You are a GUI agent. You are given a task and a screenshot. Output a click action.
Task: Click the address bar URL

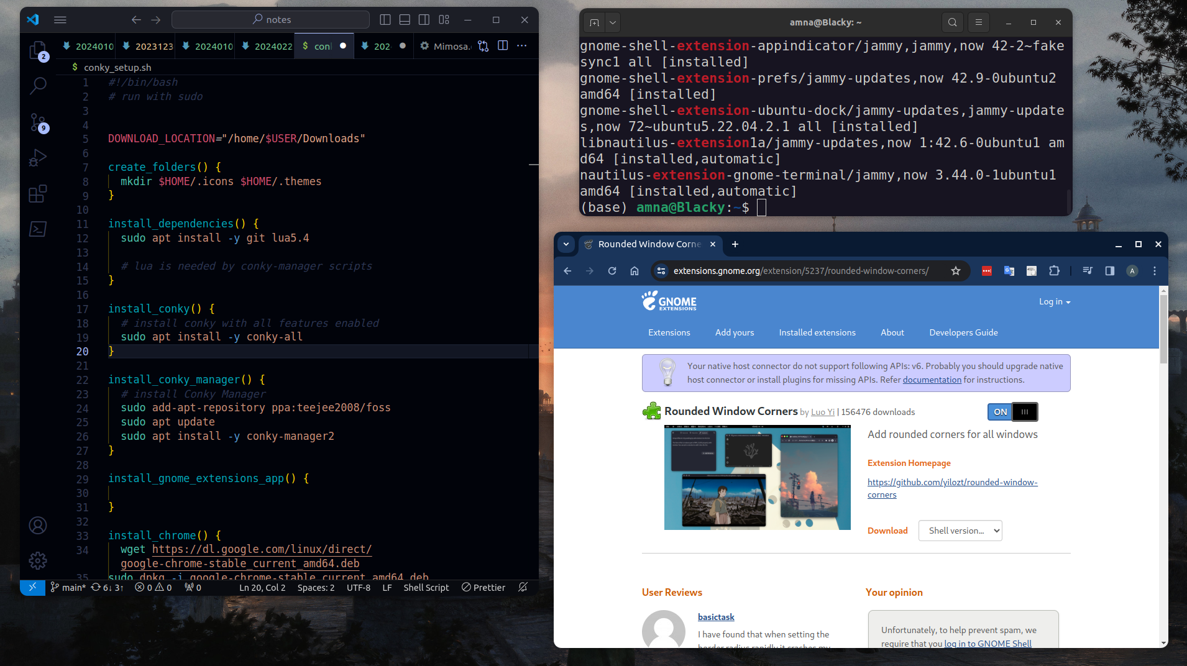[x=801, y=271]
